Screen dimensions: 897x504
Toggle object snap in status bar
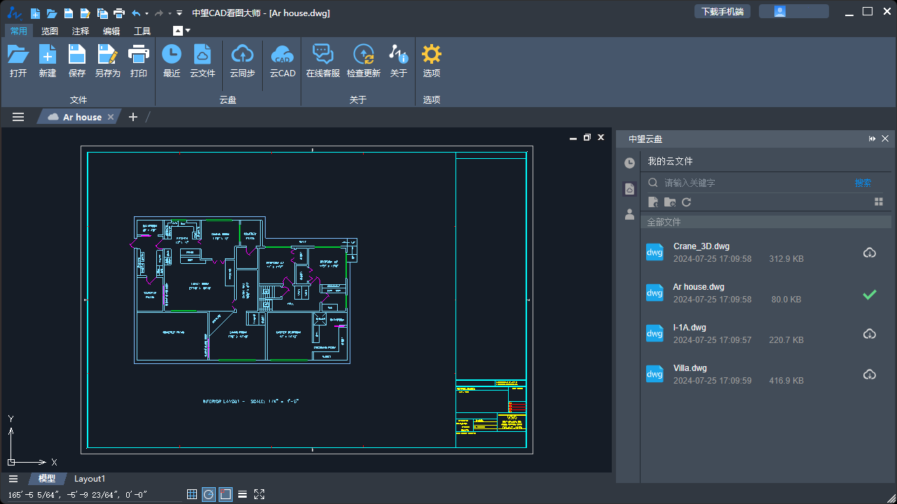click(226, 494)
